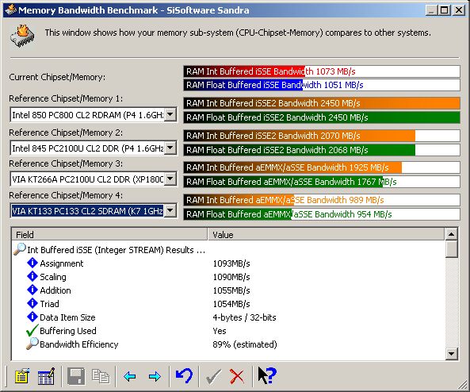Screen dimensions: 470x392
Task: Click the Copy documents icon
Action: tap(101, 376)
